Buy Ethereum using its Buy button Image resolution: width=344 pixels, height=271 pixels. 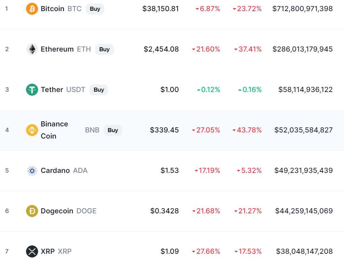104,49
